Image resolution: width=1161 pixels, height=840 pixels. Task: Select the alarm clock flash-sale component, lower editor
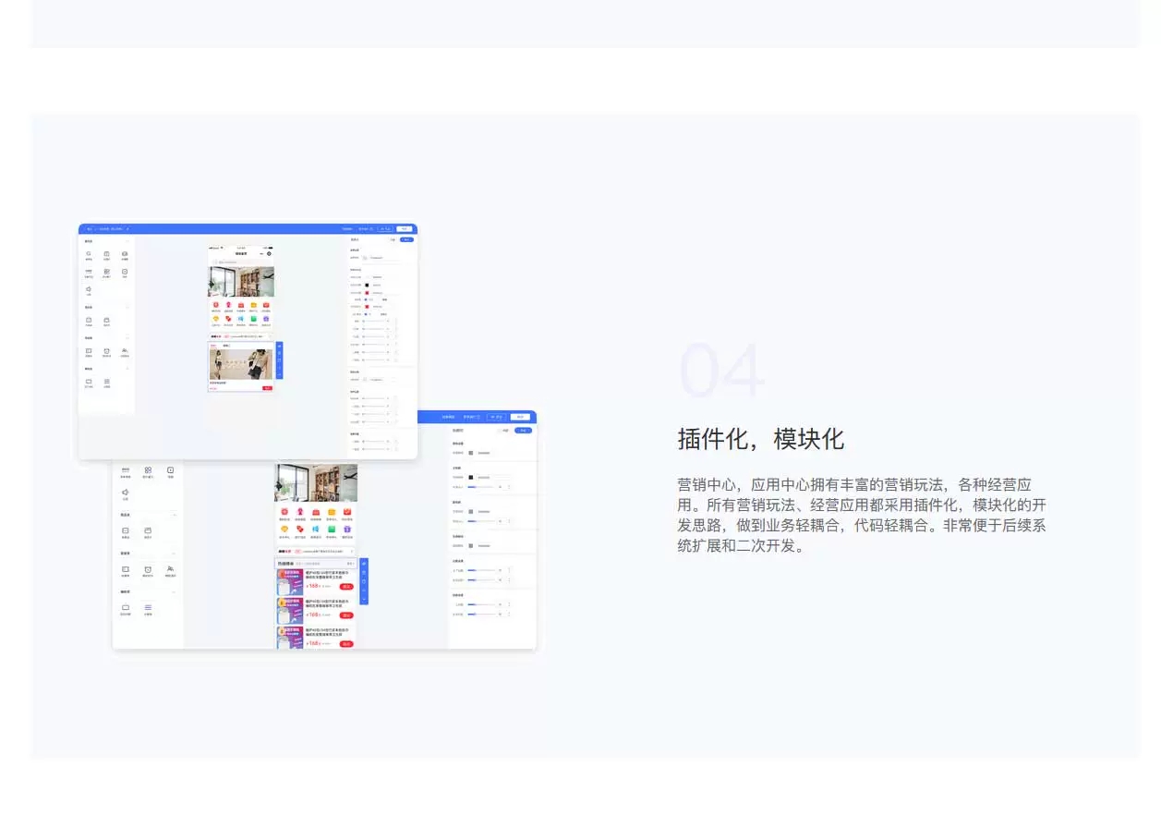pos(148,570)
